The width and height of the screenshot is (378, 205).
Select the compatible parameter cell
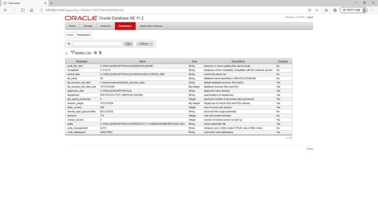73,70
